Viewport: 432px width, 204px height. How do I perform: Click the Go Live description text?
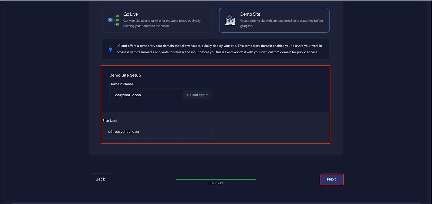[162, 23]
